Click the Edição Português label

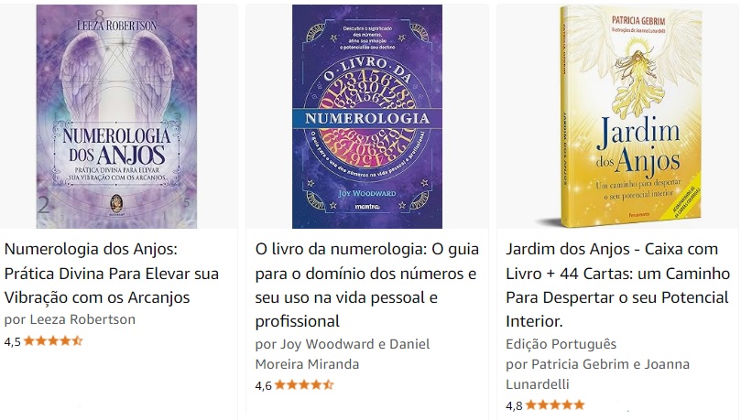[x=561, y=344]
